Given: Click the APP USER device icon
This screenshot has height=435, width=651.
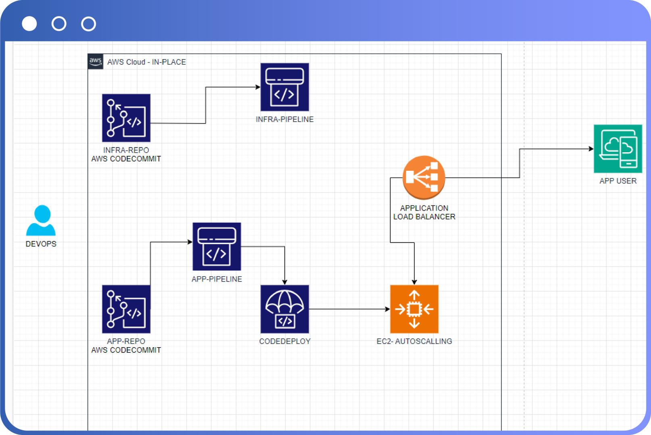Looking at the screenshot, I should (618, 149).
